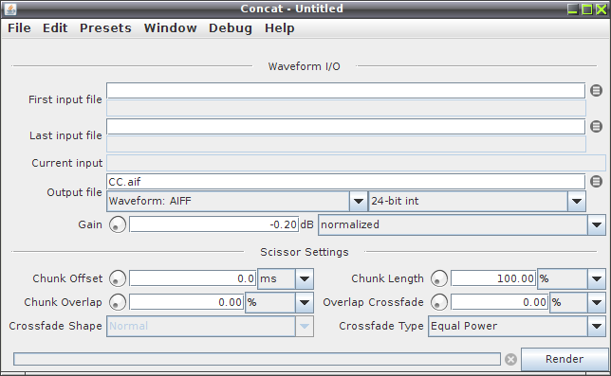Open file chooser for Output file
The width and height of the screenshot is (611, 376).
596,181
